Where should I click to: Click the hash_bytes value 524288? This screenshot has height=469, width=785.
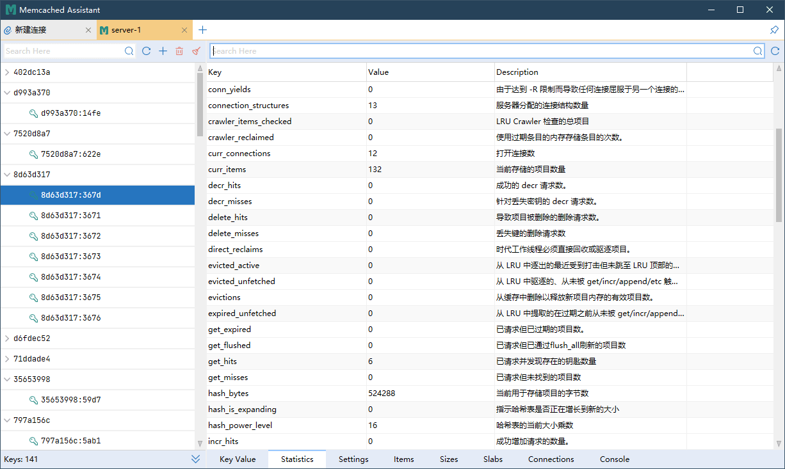[x=382, y=393]
